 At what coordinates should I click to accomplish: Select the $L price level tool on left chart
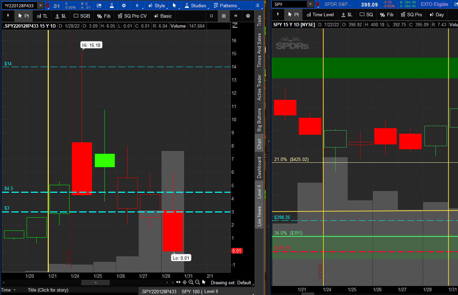coord(61,16)
